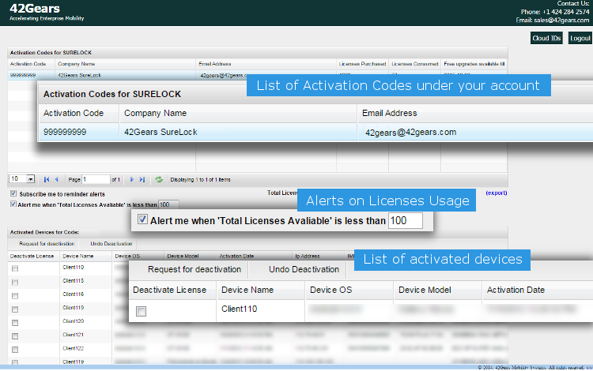The width and height of the screenshot is (593, 371).
Task: Toggle 'Subscribe me to reminder alerts' checkbox
Action: [x=13, y=193]
